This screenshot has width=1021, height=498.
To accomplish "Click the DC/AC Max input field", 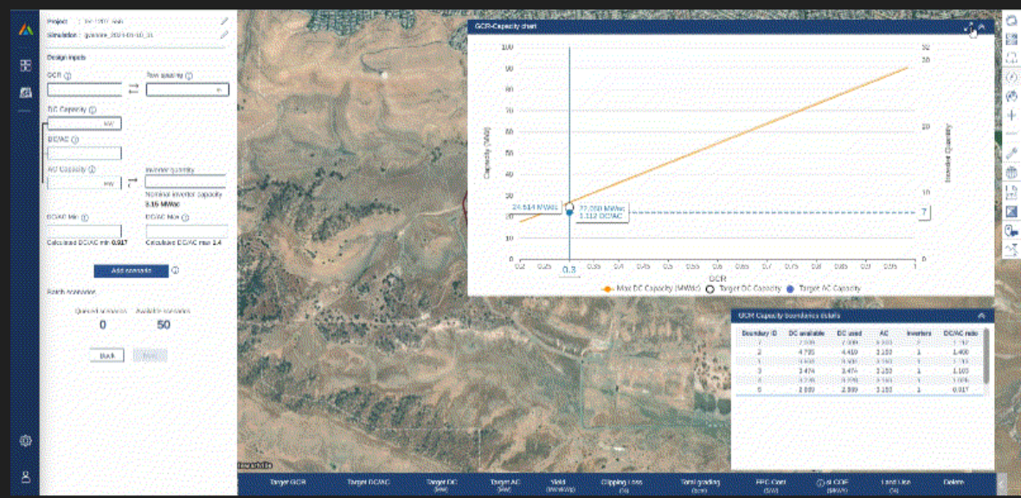I will click(187, 231).
